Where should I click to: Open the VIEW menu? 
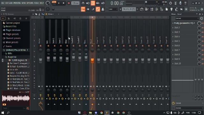click(24, 3)
